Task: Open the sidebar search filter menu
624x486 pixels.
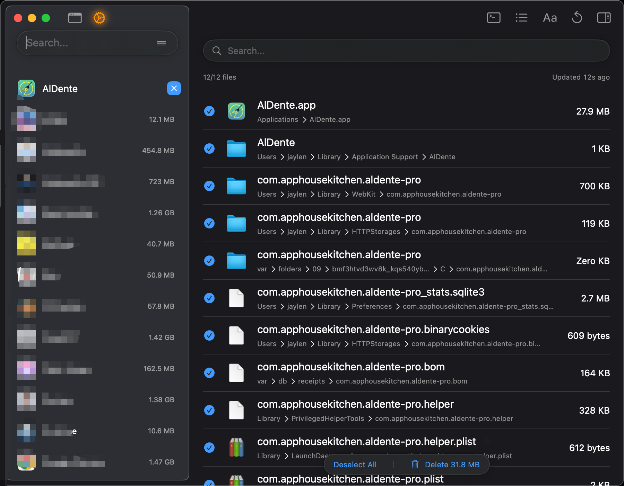Action: (162, 43)
